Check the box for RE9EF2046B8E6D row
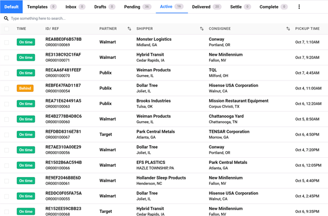Image resolution: width=328 pixels, height=216 pixels. [x=7, y=181]
